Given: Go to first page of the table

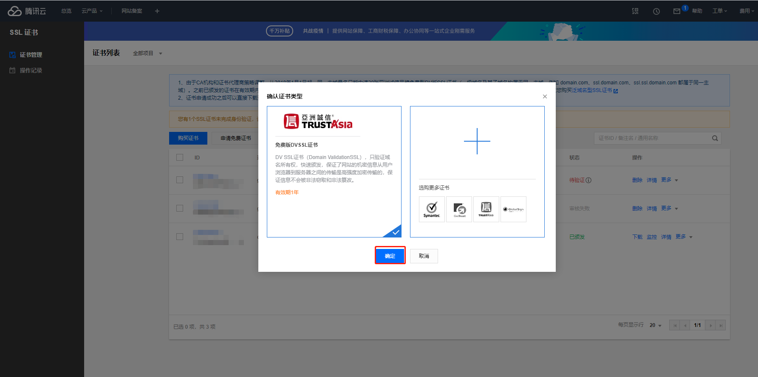Looking at the screenshot, I should coord(675,325).
